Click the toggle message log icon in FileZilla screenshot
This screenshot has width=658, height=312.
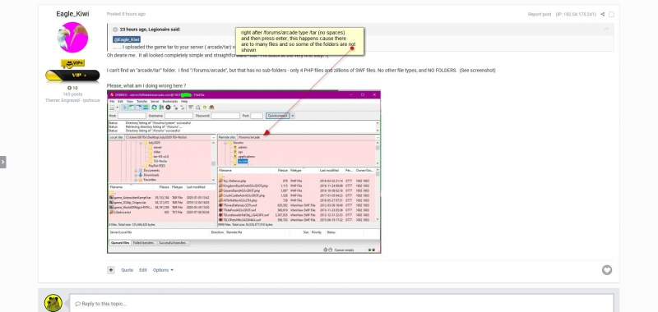(x=125, y=108)
